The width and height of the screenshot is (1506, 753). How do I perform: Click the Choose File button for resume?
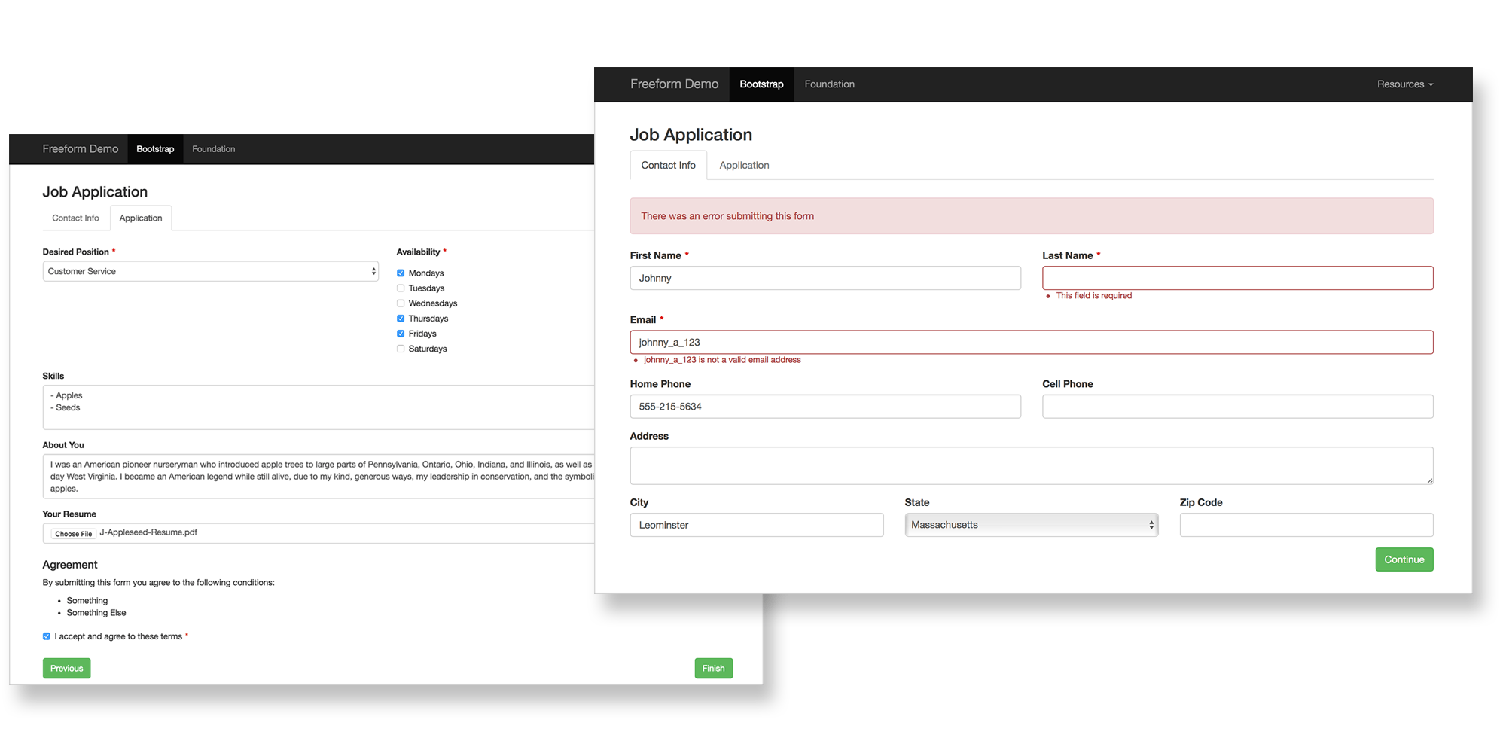click(x=74, y=534)
